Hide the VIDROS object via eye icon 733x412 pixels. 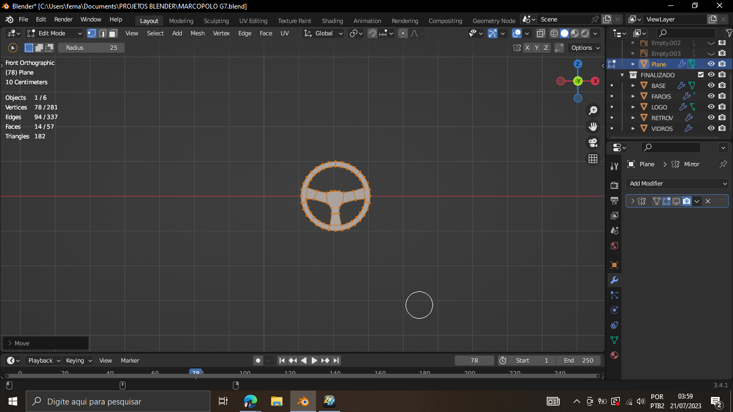tap(711, 128)
